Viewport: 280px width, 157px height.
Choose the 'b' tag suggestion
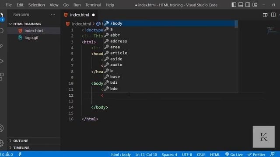point(169,71)
